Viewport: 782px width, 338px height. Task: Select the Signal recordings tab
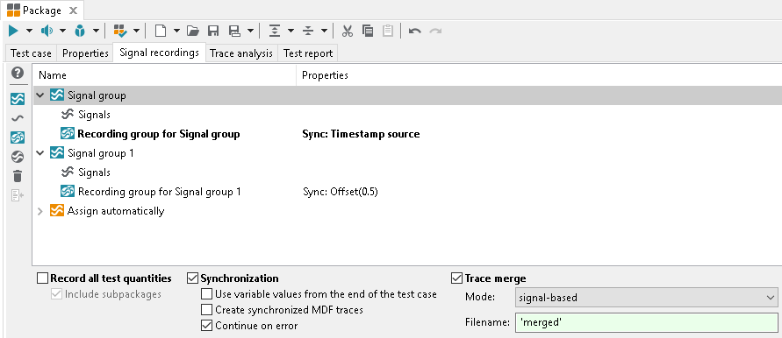point(159,53)
